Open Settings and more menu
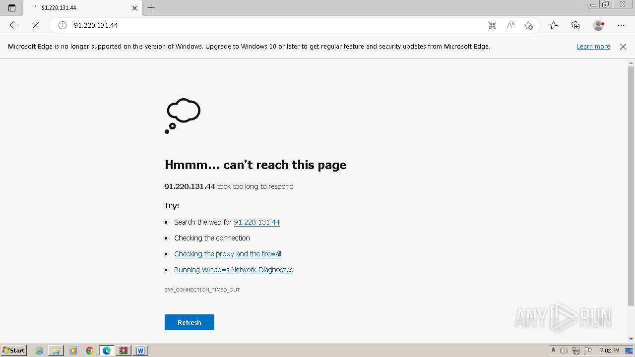The width and height of the screenshot is (635, 357). (621, 25)
